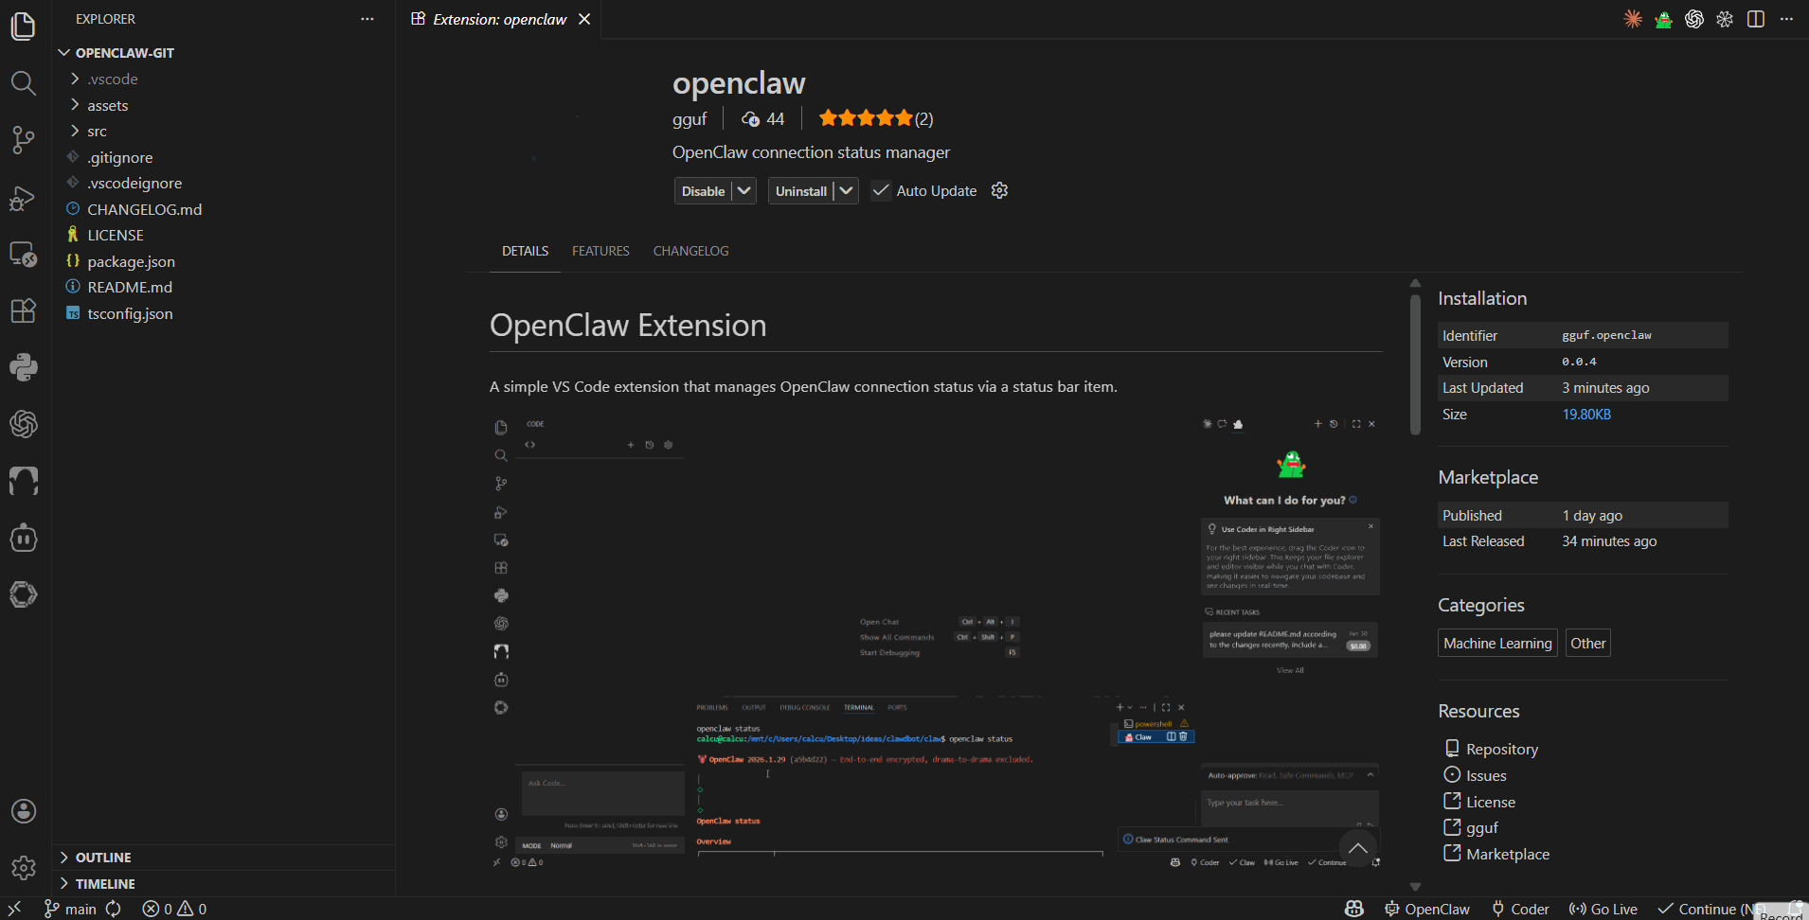Open the ChatGPT icon in activity bar
Viewport: 1809px width, 920px height.
pyautogui.click(x=24, y=424)
